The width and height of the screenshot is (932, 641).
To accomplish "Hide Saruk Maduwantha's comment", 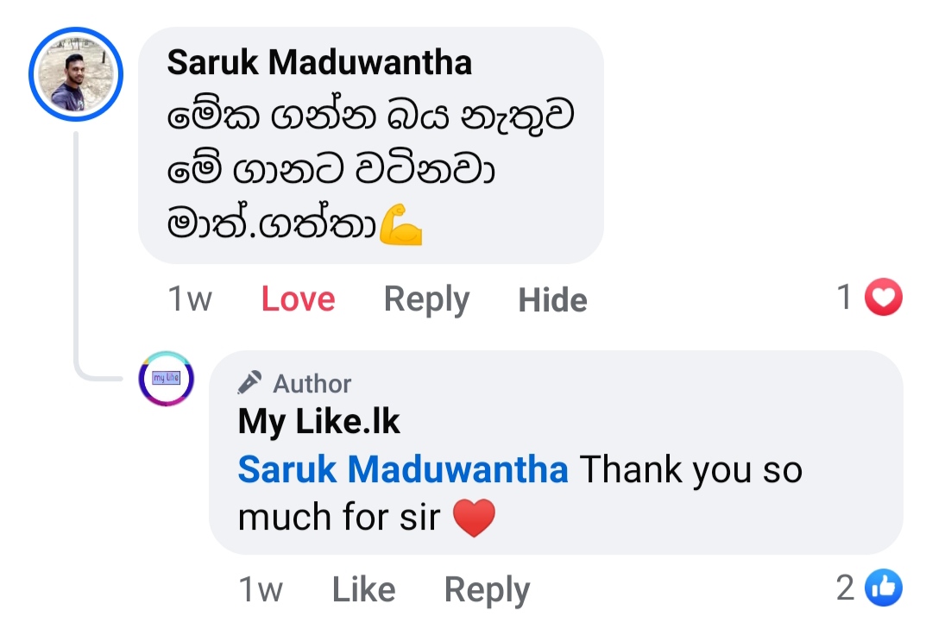I will coord(552,300).
